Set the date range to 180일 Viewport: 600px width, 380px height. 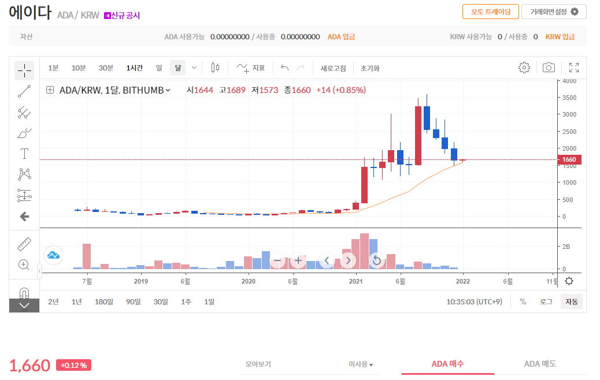[x=103, y=301]
